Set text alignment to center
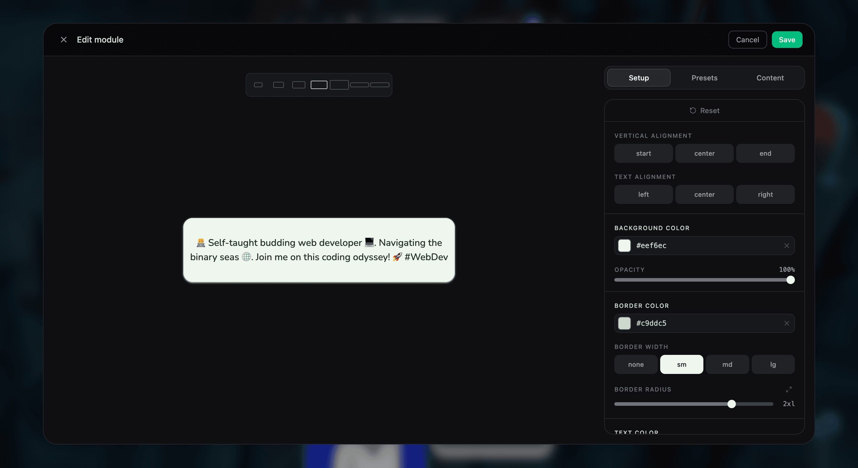The image size is (858, 468). (704, 194)
